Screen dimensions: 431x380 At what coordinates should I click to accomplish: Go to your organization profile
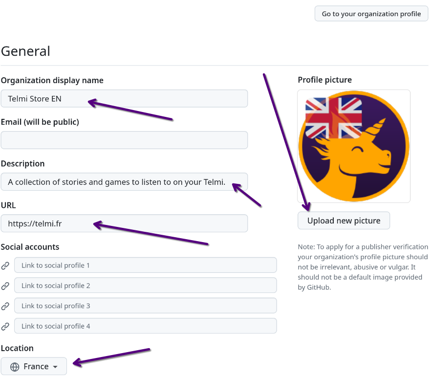pos(371,14)
